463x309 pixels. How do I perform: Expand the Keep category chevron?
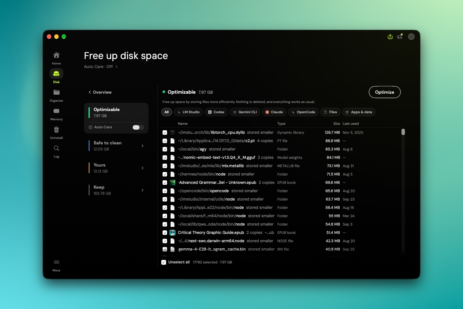143,190
